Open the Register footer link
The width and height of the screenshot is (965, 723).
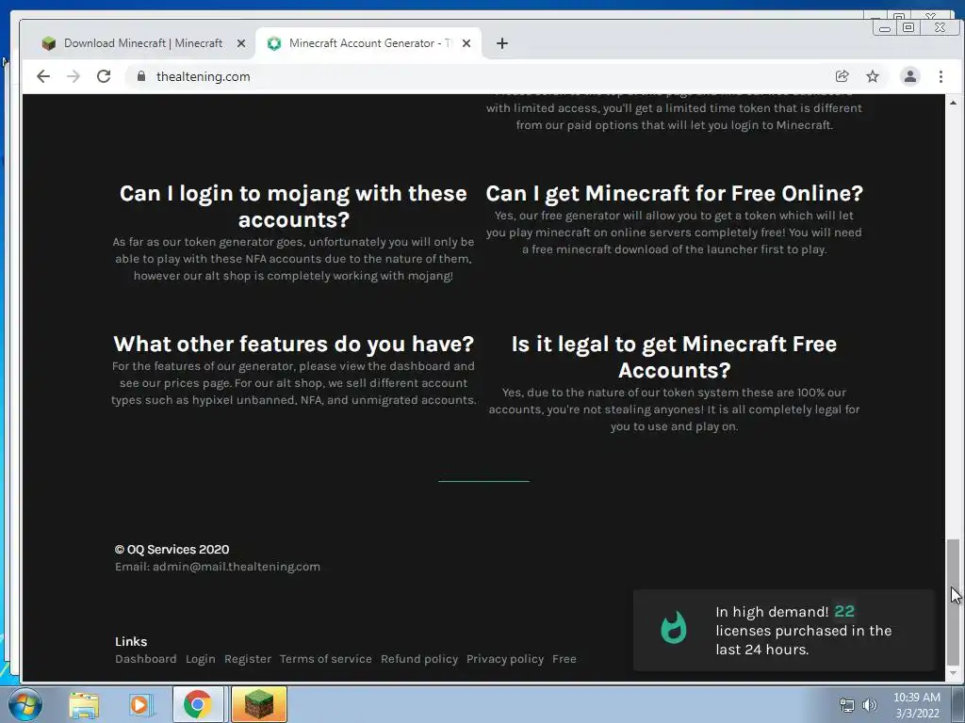point(248,659)
